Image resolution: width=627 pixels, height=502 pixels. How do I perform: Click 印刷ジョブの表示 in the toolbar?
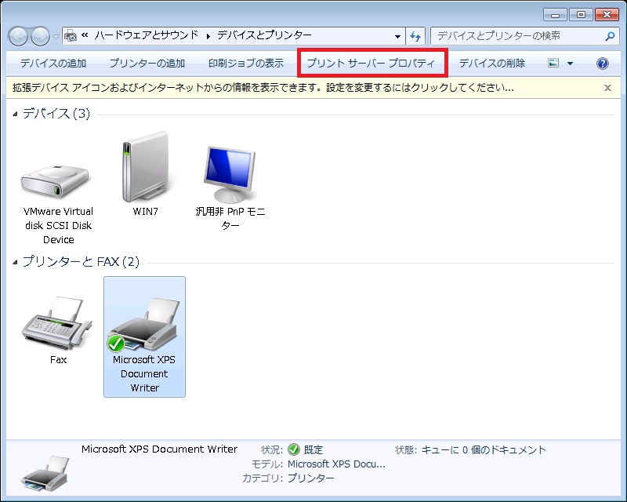coord(246,64)
